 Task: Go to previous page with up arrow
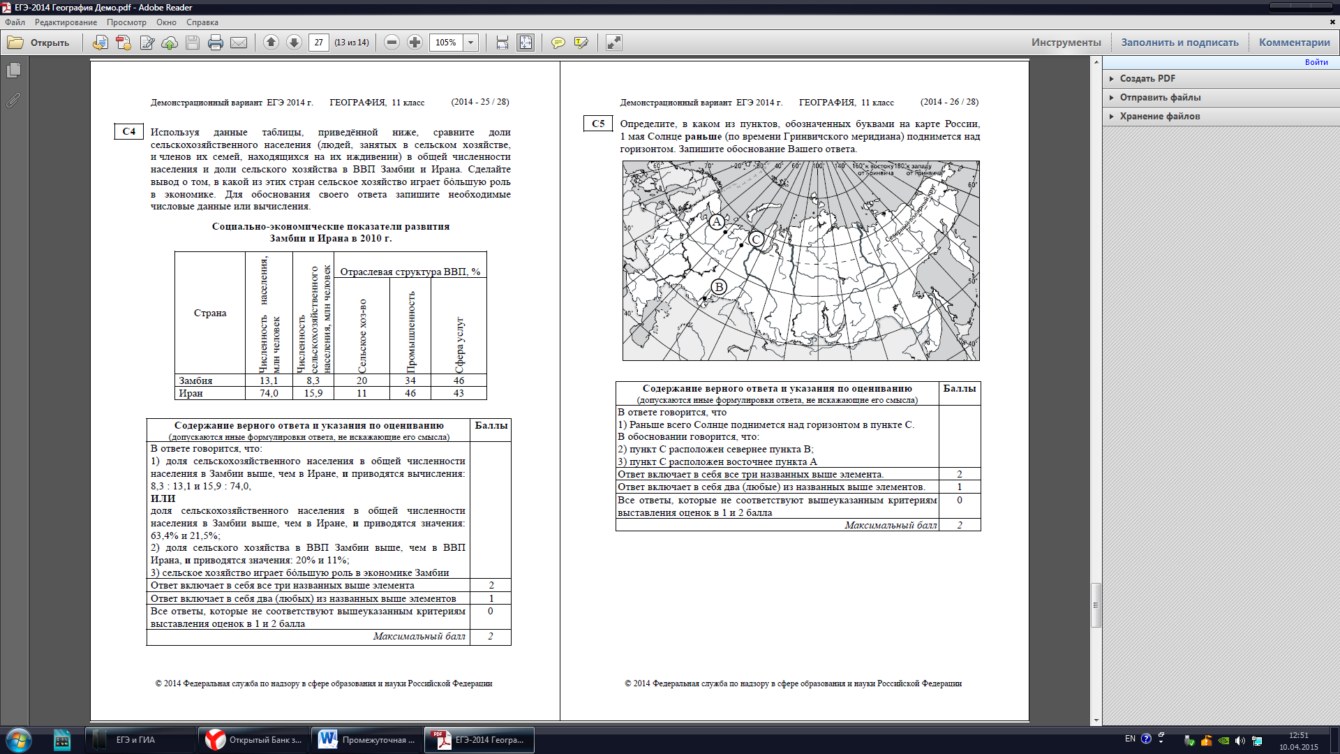pos(271,43)
